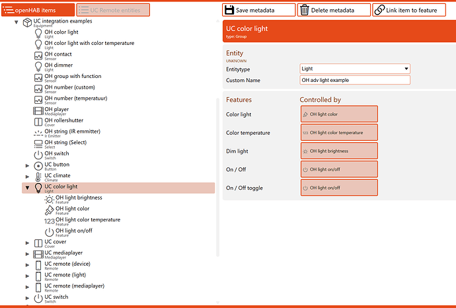Select the OH number (temperatuur) row
The height and width of the screenshot is (308, 456).
75,98
